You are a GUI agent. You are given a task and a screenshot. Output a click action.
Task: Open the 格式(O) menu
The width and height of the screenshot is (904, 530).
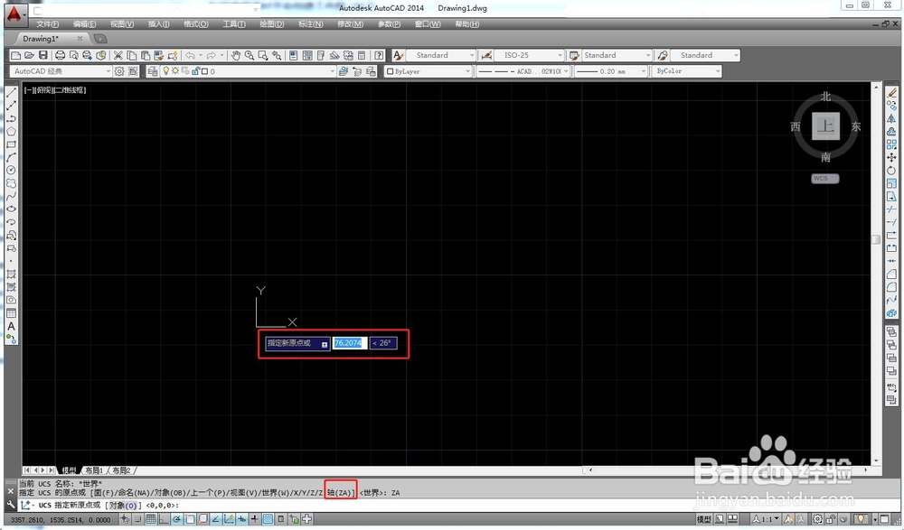[195, 24]
